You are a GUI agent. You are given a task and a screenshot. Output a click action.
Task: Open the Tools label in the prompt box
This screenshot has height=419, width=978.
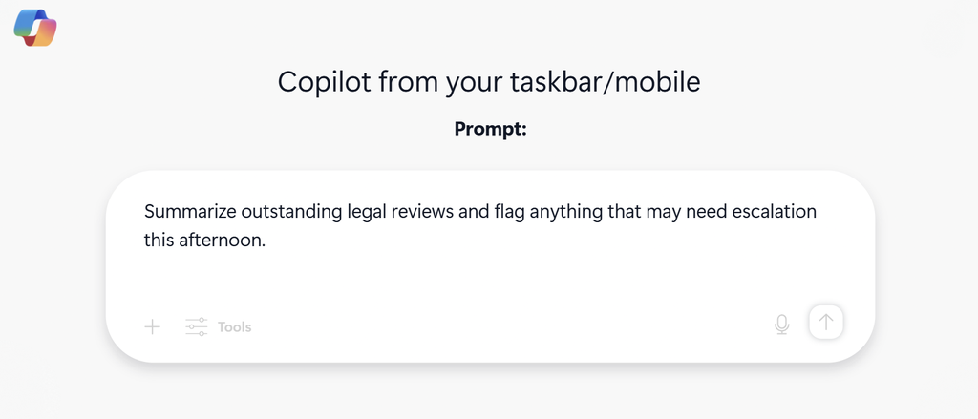click(x=235, y=326)
